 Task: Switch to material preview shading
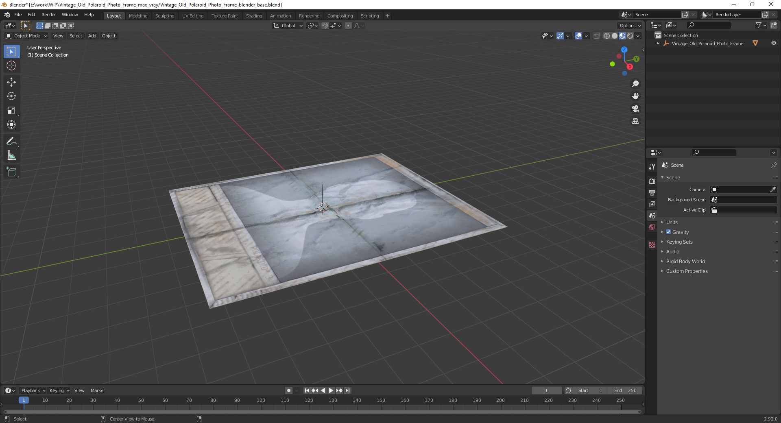point(622,36)
